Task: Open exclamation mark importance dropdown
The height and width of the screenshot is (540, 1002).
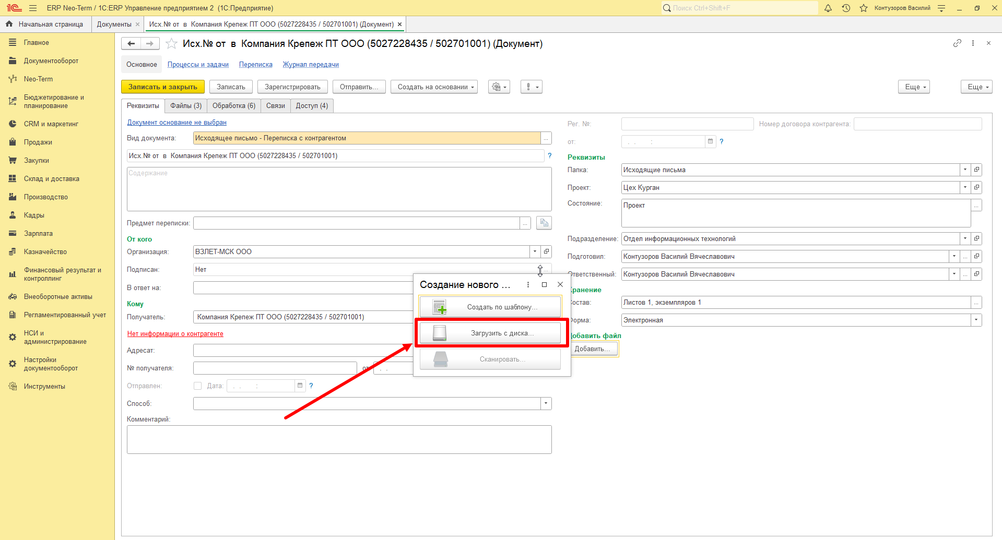Action: 532,87
